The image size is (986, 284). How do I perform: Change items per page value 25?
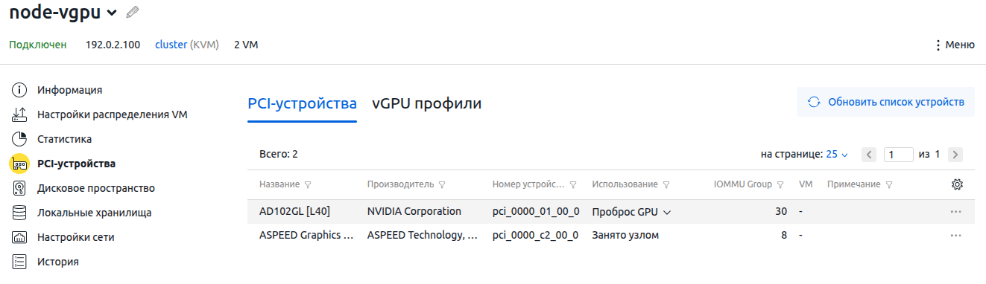tap(837, 155)
